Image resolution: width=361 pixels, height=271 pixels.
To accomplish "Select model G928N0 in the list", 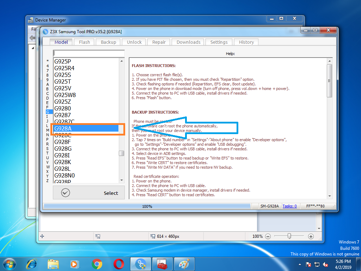I will [x=86, y=175].
